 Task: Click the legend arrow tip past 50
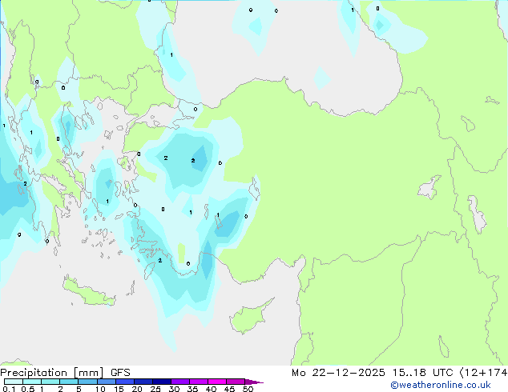(255, 382)
